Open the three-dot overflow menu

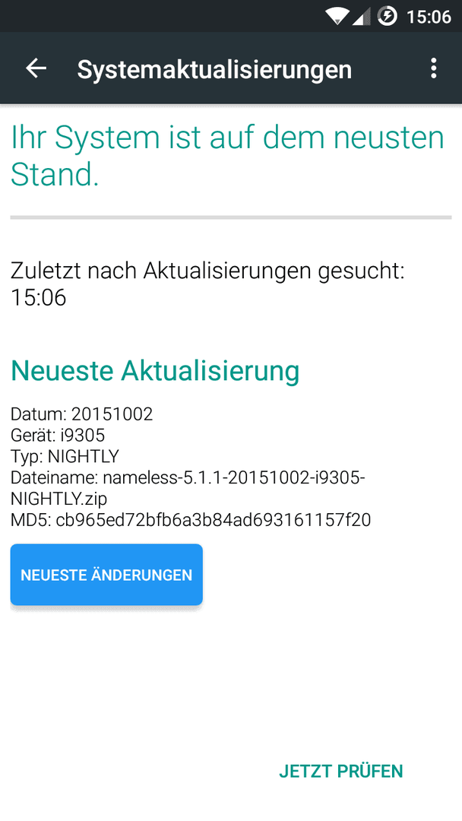click(433, 68)
